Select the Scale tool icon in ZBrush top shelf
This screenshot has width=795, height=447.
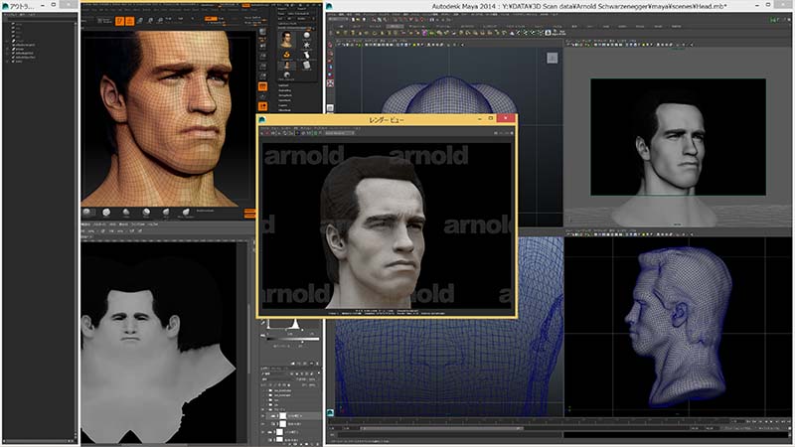[150, 21]
